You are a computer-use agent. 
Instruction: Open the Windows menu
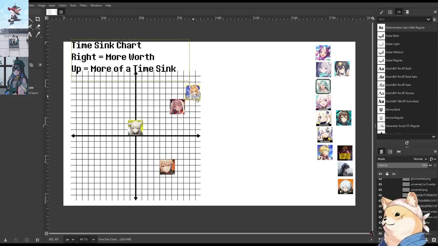click(x=96, y=5)
